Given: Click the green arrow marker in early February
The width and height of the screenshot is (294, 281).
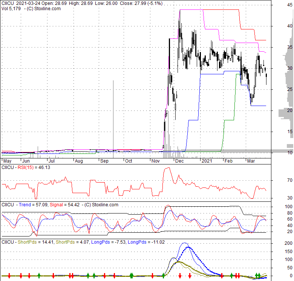Looking at the screenshot, I should (x=231, y=275).
